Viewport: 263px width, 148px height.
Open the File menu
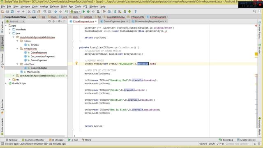[3, 7]
